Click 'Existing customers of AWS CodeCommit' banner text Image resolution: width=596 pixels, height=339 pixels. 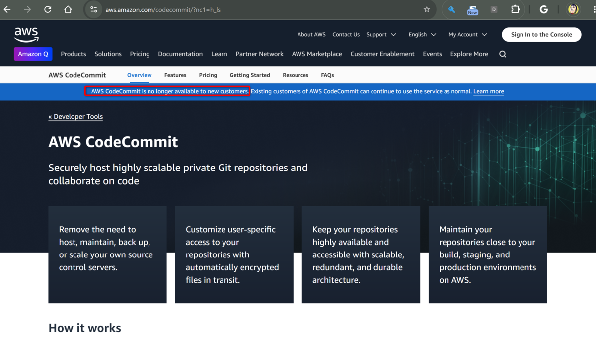point(361,91)
